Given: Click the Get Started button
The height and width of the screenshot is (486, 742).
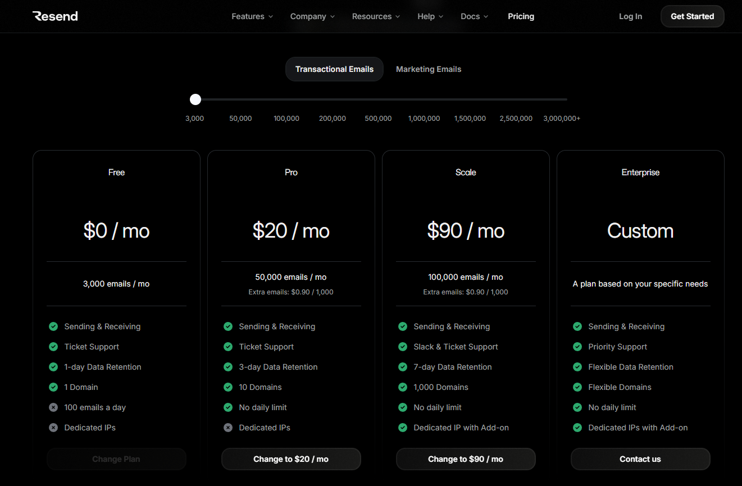Looking at the screenshot, I should [x=692, y=16].
